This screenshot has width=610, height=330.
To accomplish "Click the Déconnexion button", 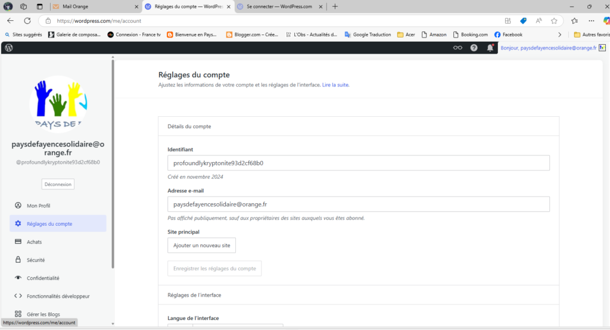I will coord(58,184).
